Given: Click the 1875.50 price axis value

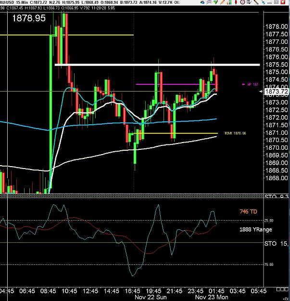Looking at the screenshot, I should [x=277, y=65].
